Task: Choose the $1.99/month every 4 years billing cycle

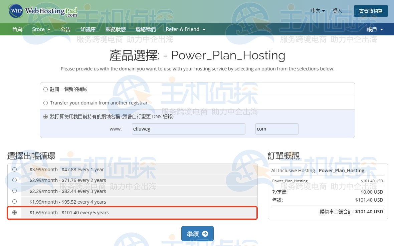Action: pos(14,202)
